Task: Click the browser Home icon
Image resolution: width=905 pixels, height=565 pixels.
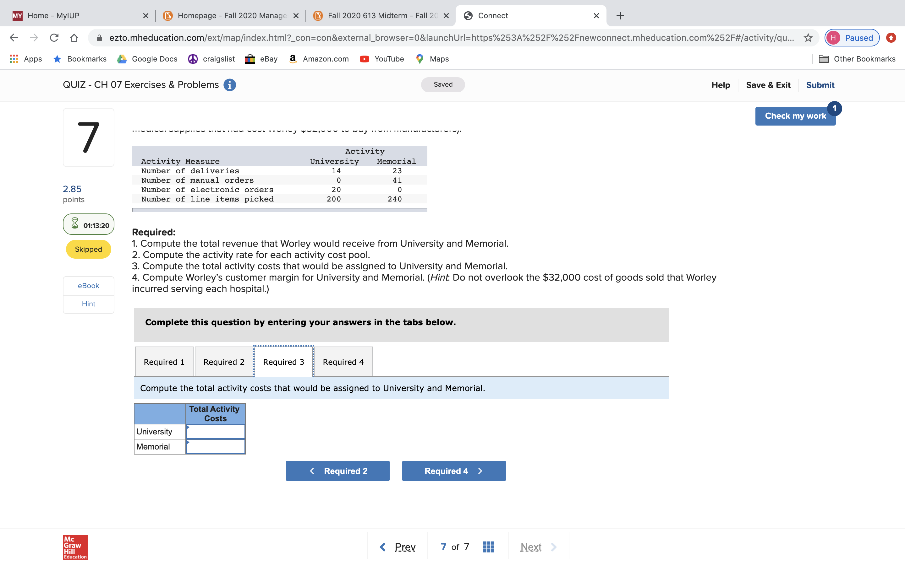Action: coord(74,37)
